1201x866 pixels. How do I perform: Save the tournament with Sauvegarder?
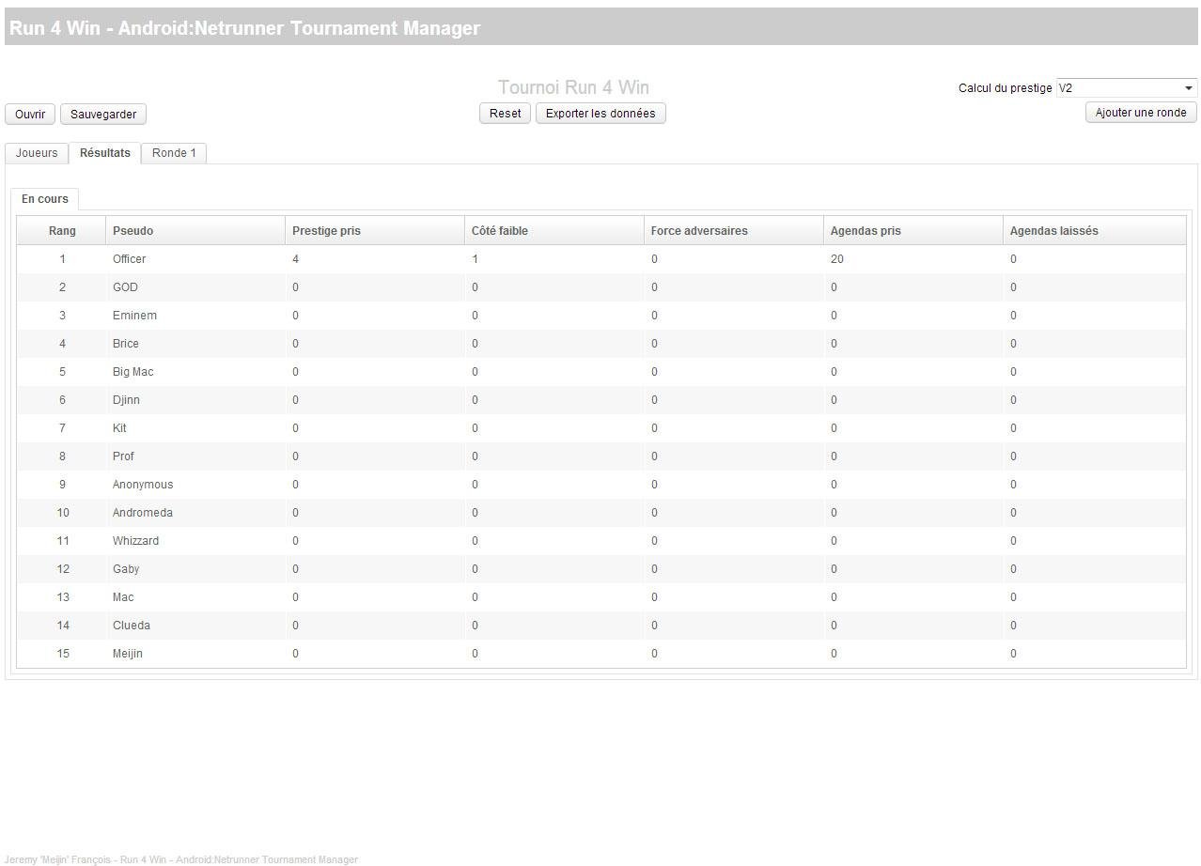[x=102, y=114]
